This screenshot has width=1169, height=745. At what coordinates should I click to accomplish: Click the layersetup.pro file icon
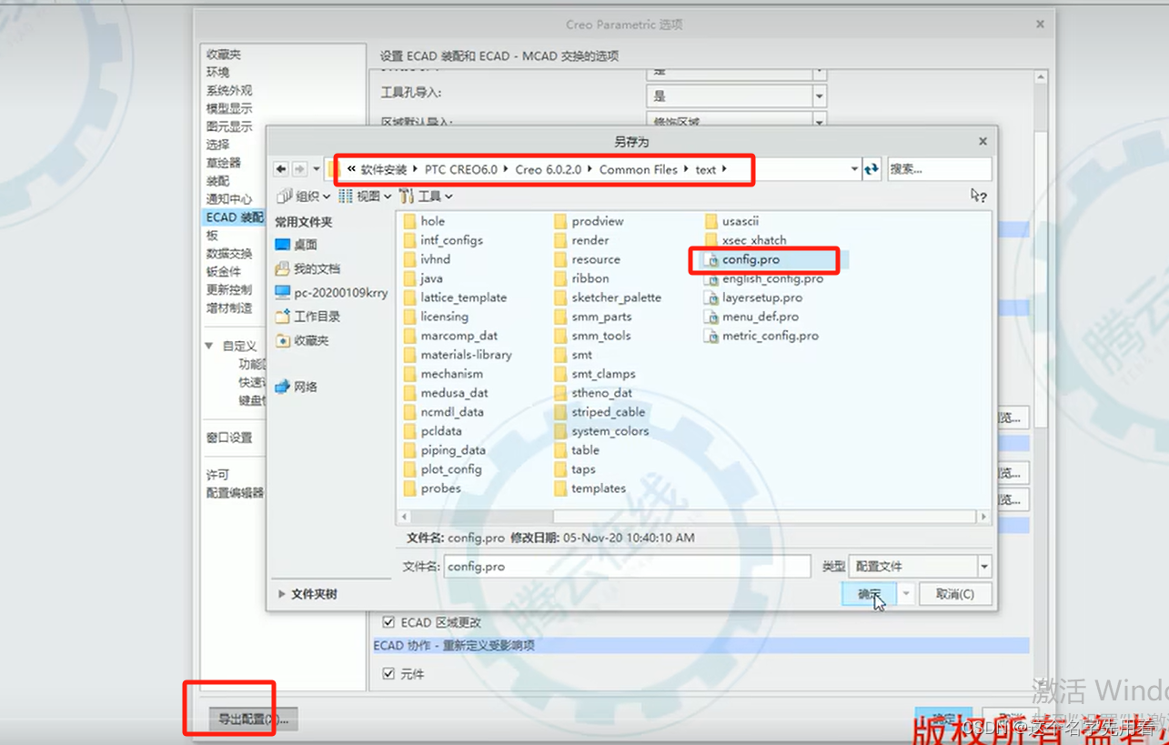(x=712, y=297)
